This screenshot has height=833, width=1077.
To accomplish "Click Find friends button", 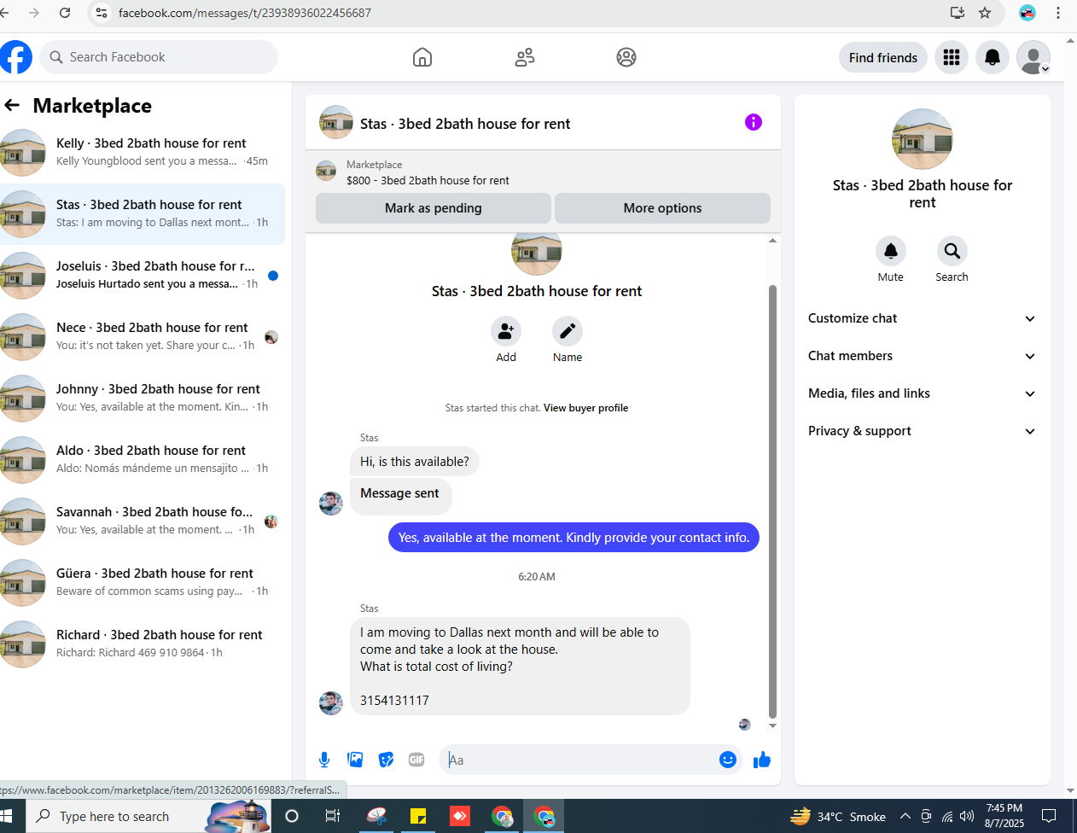I will pyautogui.click(x=883, y=57).
